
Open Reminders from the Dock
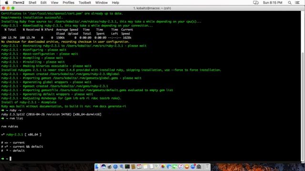click(x=151, y=167)
